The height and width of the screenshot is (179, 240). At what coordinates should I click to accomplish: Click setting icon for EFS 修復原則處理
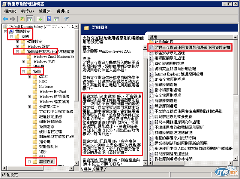tap(151, 64)
